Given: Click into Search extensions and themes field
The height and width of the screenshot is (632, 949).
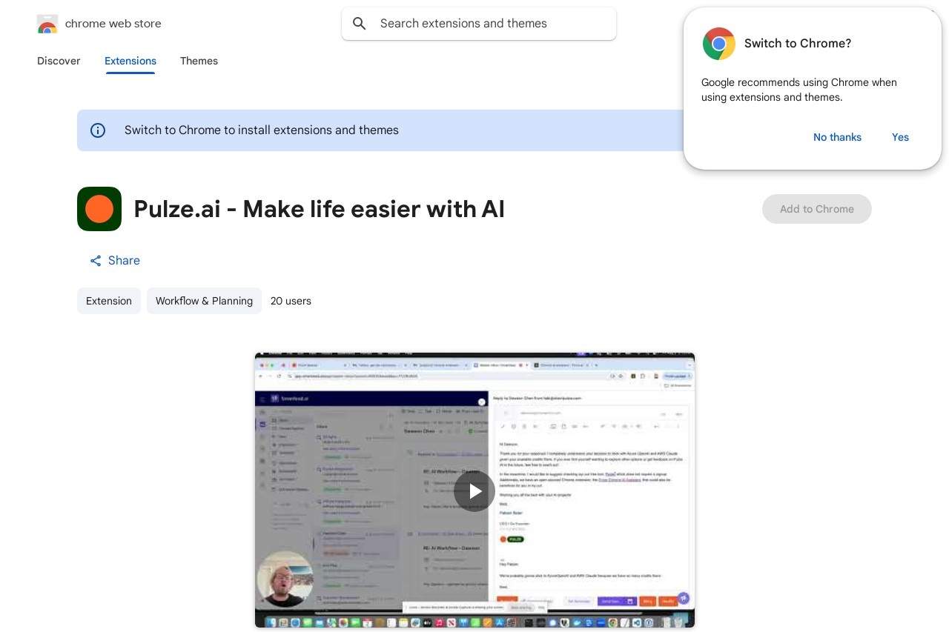Looking at the screenshot, I should click(x=479, y=24).
